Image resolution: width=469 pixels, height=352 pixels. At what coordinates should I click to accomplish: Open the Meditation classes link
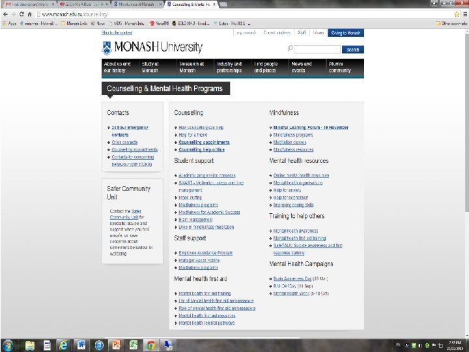tap(290, 142)
